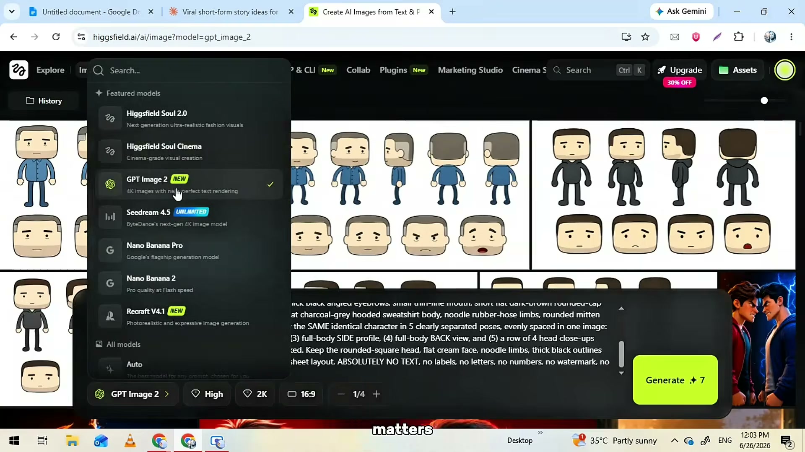Show hidden system tray icons
The height and width of the screenshot is (452, 805).
pos(675,441)
